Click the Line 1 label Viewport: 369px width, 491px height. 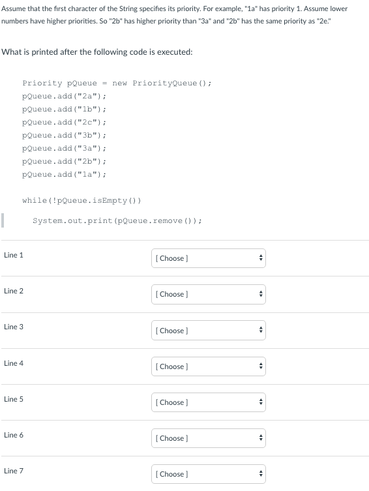[x=14, y=255]
